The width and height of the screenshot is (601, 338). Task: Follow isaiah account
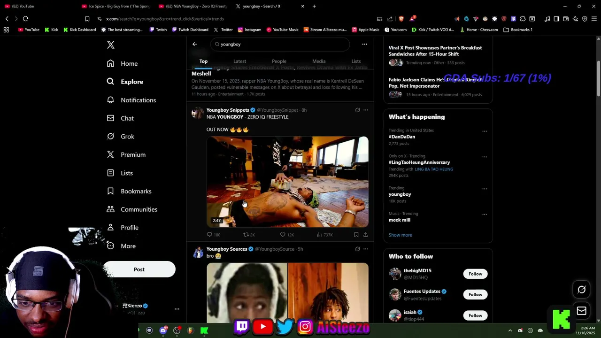point(475,315)
